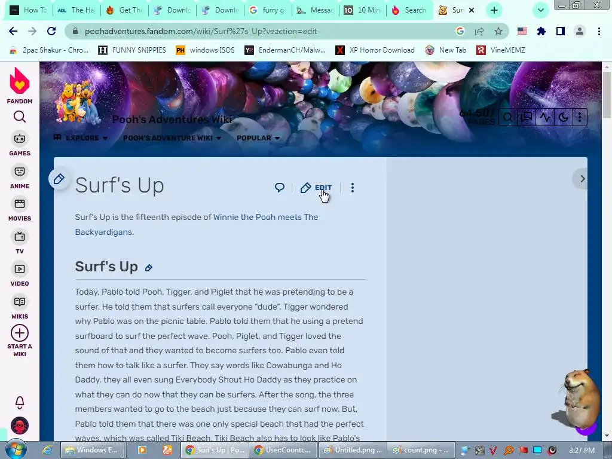Click the Fandom heart logo

tap(20, 81)
